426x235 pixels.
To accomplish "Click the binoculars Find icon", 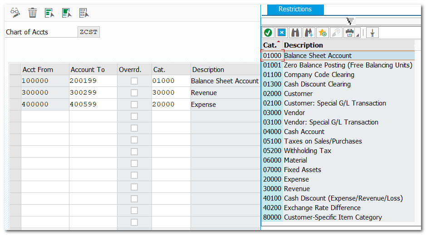I will pyautogui.click(x=295, y=33).
